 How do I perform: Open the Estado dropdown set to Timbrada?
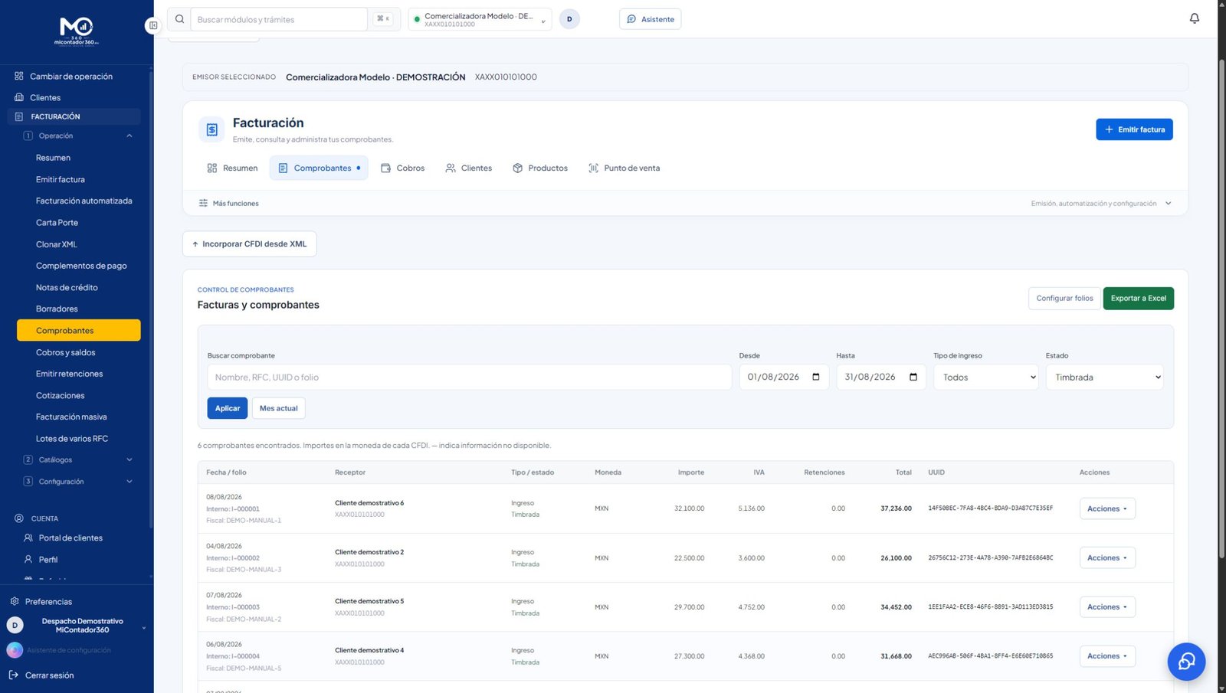click(1104, 377)
